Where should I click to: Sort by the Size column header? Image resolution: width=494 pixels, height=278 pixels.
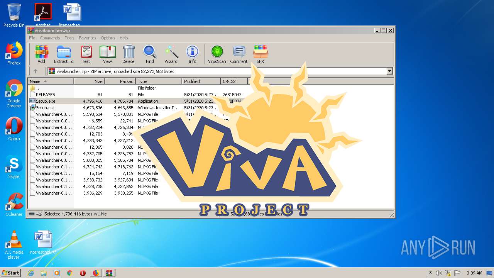89,81
